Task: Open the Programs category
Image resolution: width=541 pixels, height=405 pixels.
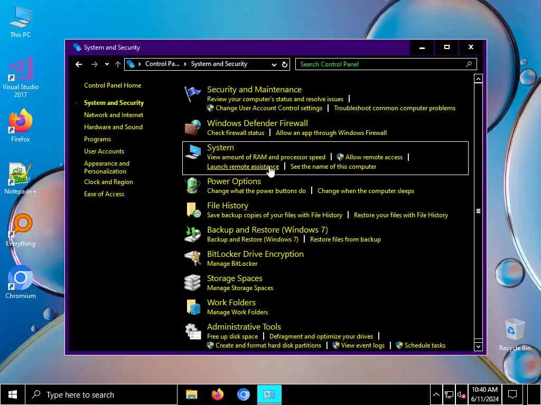Action: [x=98, y=139]
